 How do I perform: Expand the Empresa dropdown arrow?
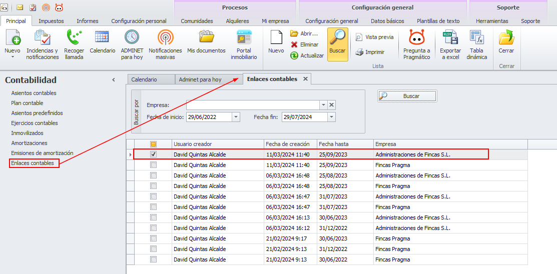click(x=323, y=105)
